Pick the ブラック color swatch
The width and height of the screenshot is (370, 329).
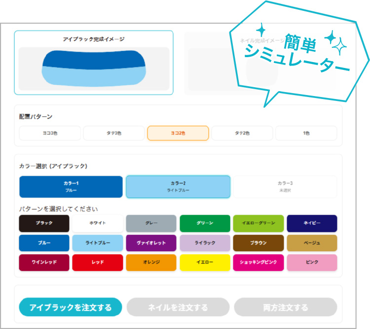[44, 223]
